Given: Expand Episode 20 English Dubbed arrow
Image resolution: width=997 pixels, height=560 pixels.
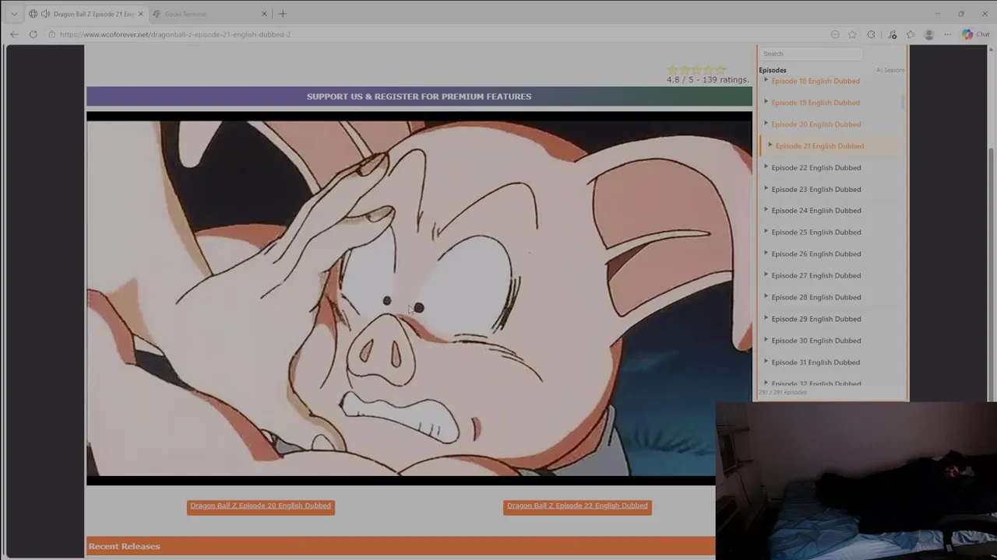Looking at the screenshot, I should [766, 124].
